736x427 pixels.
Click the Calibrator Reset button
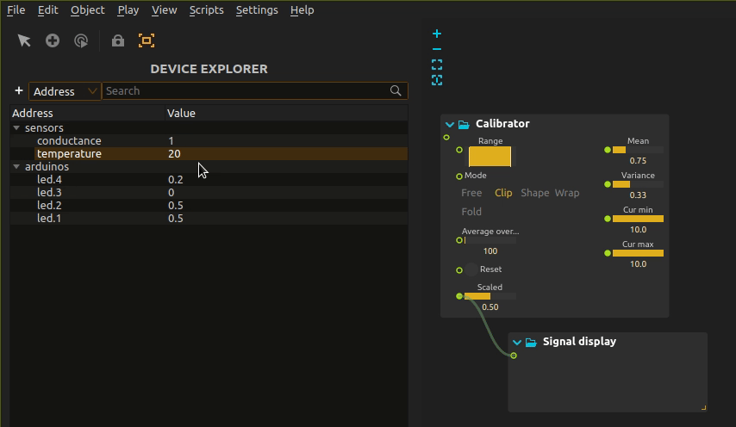pos(471,269)
